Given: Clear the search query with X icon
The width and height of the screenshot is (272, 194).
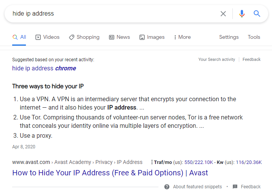Looking at the screenshot, I should click(223, 14).
